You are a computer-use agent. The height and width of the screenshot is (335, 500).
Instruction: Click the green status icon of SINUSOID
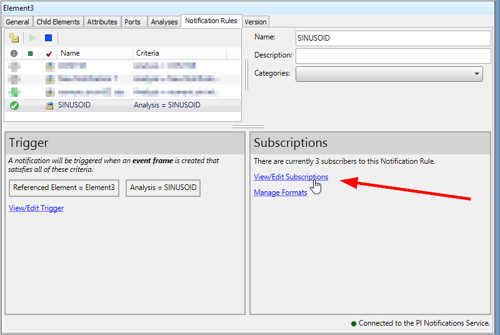pos(14,106)
